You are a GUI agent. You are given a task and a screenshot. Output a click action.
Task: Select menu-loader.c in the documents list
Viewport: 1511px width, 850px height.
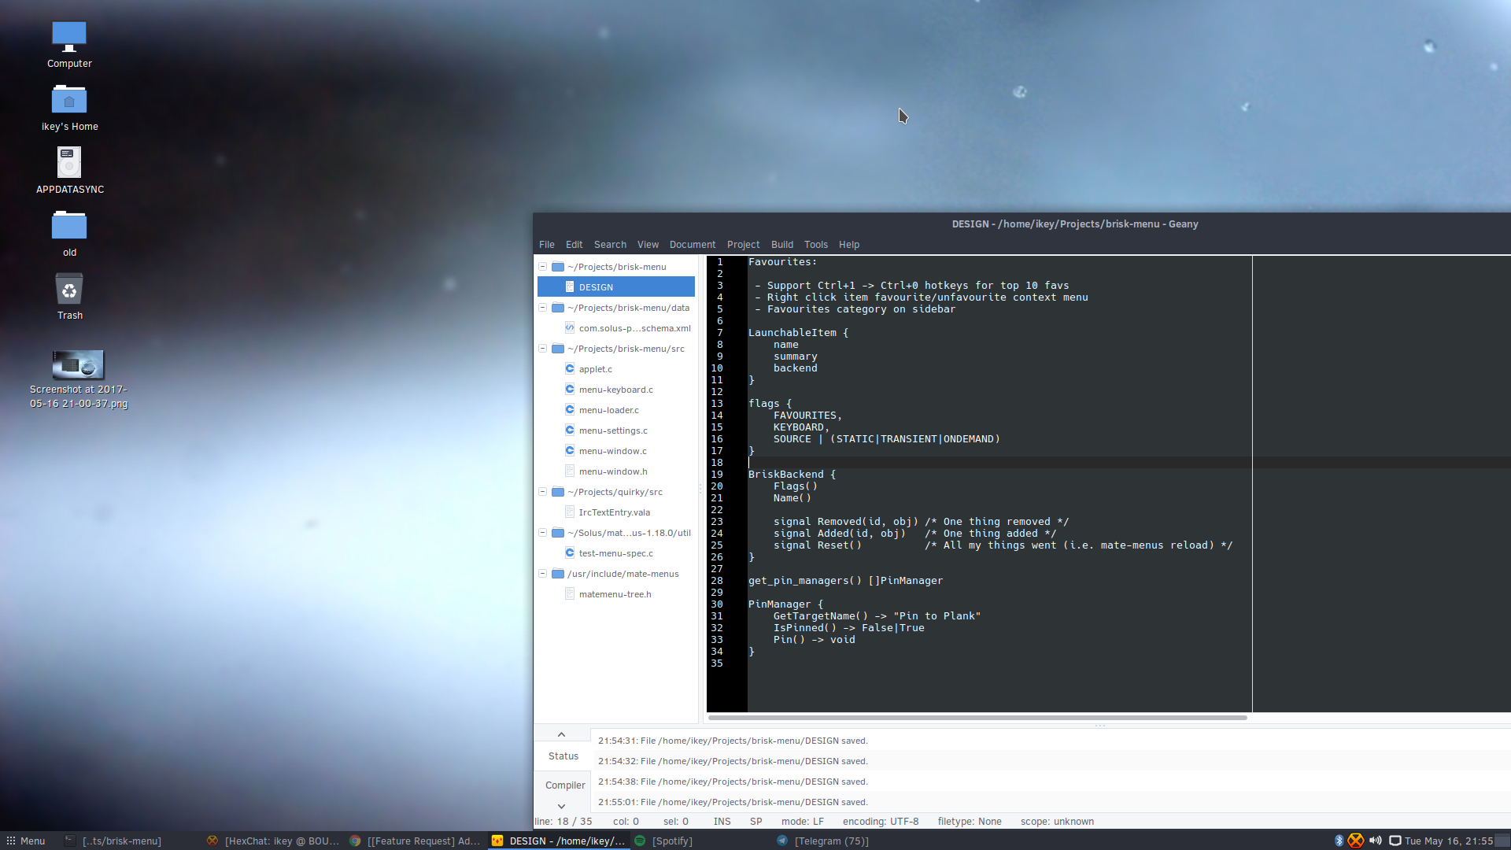(x=615, y=410)
